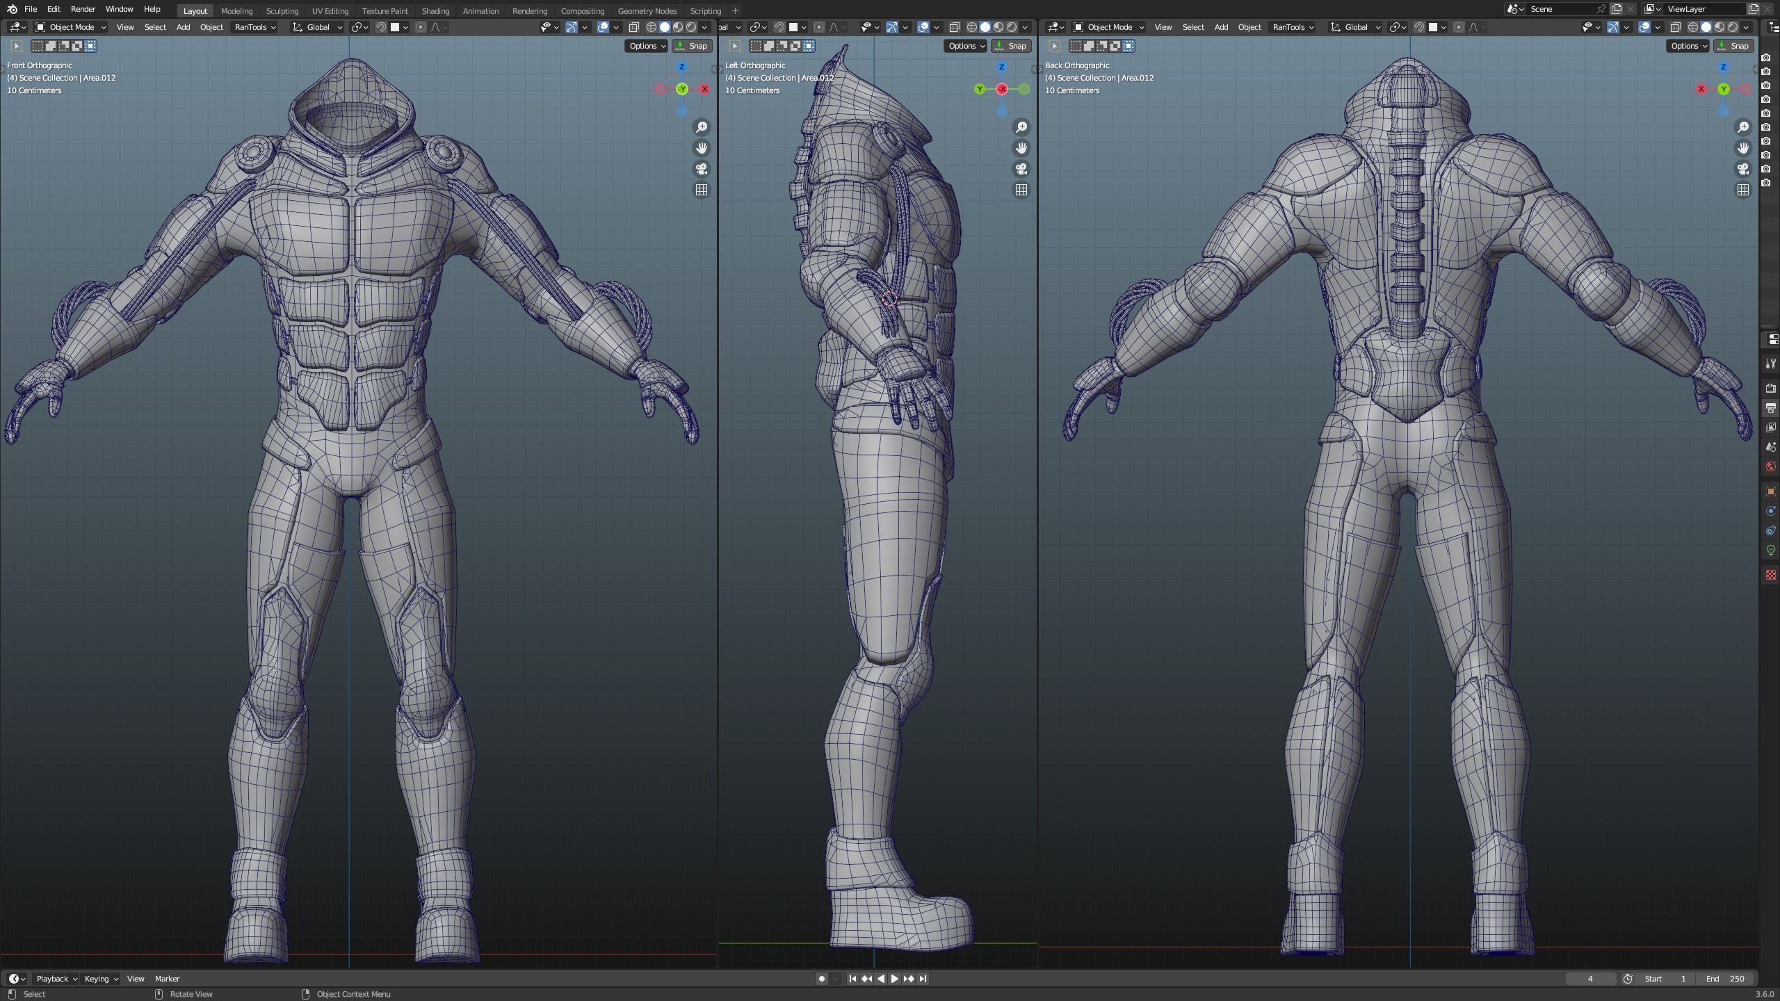
Task: Click Snap button in Front viewport
Action: (692, 46)
